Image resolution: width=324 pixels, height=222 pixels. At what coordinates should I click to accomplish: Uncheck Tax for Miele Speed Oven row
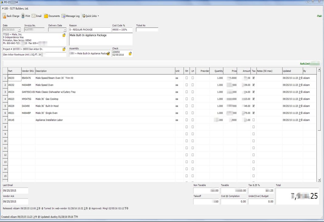253,85
